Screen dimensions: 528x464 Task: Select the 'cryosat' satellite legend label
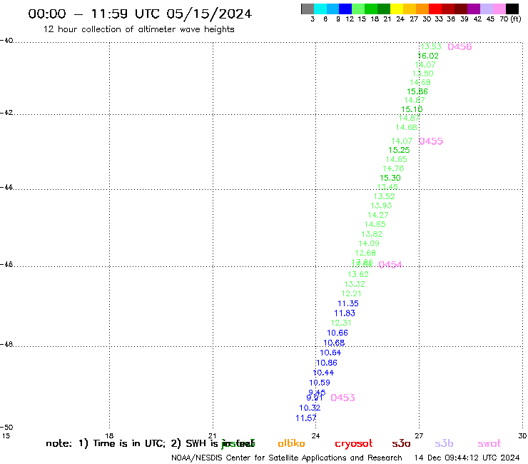coord(354,444)
